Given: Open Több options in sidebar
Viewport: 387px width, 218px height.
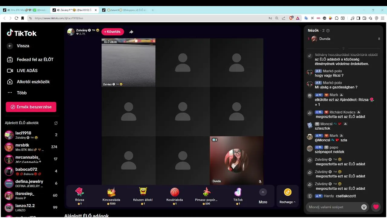Looking at the screenshot, I should pyautogui.click(x=22, y=93).
